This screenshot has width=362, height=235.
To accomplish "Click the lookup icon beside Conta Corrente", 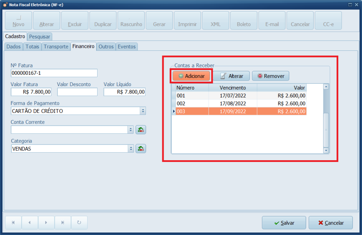I will 141,129.
